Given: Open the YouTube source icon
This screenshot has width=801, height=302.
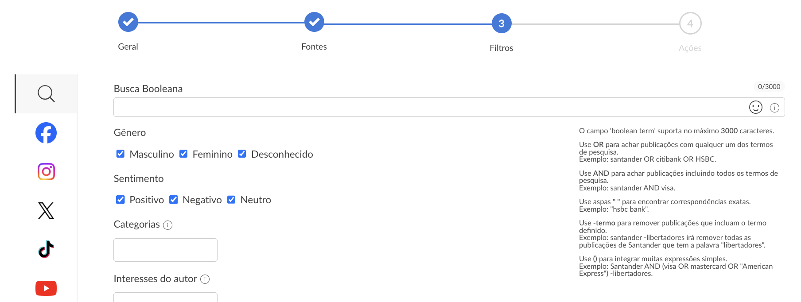Looking at the screenshot, I should coord(46,288).
